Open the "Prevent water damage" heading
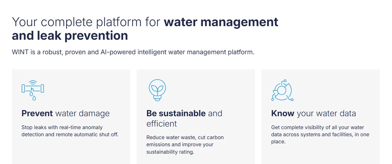 click(x=66, y=113)
